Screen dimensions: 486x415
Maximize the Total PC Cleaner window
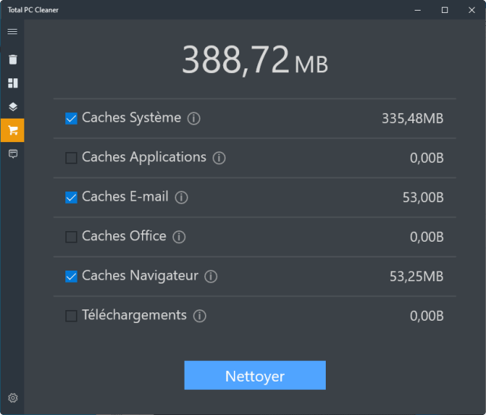click(445, 10)
